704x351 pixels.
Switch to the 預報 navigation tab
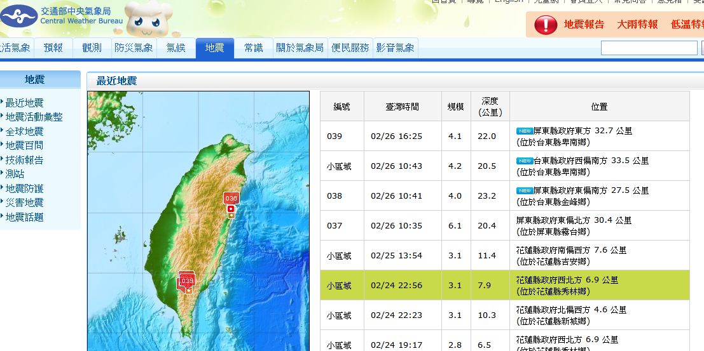click(x=53, y=48)
